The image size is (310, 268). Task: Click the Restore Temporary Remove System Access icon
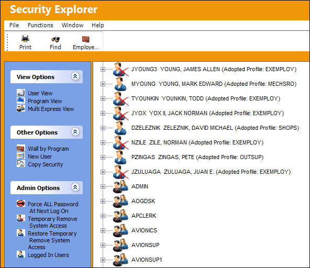click(x=21, y=232)
